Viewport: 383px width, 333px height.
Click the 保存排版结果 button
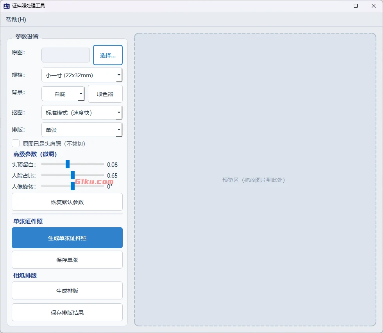(67, 313)
